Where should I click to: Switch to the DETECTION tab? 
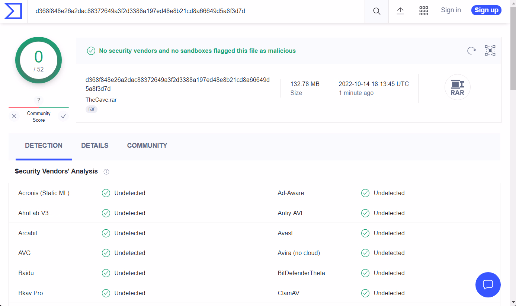coord(44,146)
